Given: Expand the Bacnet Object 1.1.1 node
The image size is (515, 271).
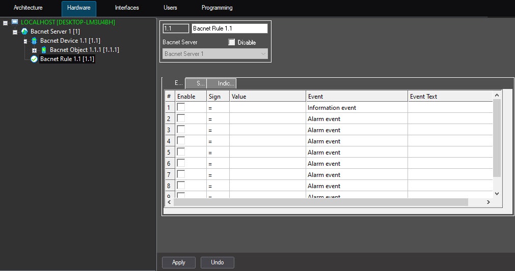Looking at the screenshot, I should [35, 50].
